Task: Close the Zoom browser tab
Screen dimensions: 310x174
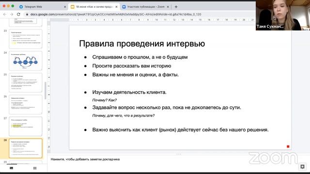Action: click(168, 7)
